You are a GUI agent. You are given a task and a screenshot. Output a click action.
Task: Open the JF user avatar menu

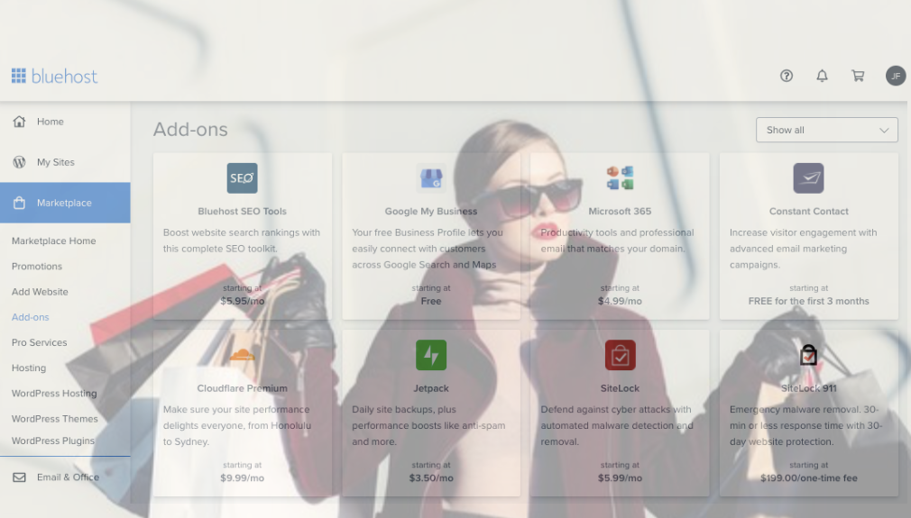click(896, 76)
